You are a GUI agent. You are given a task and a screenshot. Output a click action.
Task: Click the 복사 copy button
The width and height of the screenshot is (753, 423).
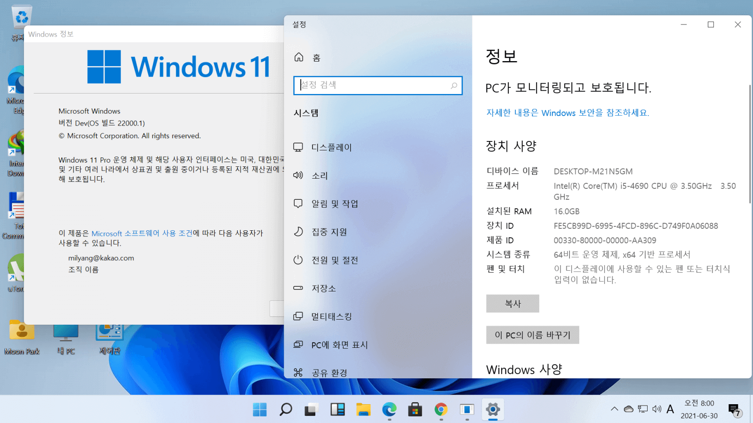[x=513, y=304]
